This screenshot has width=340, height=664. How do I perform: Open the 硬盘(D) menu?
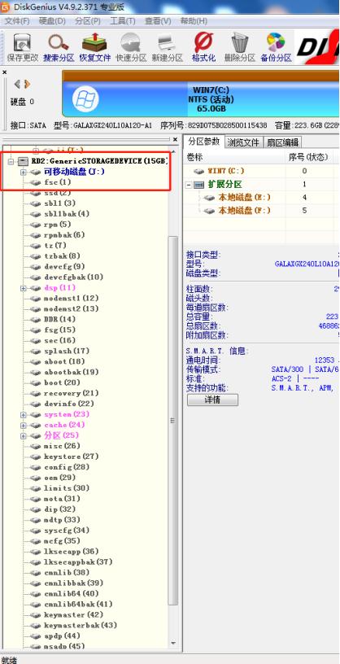click(x=52, y=21)
